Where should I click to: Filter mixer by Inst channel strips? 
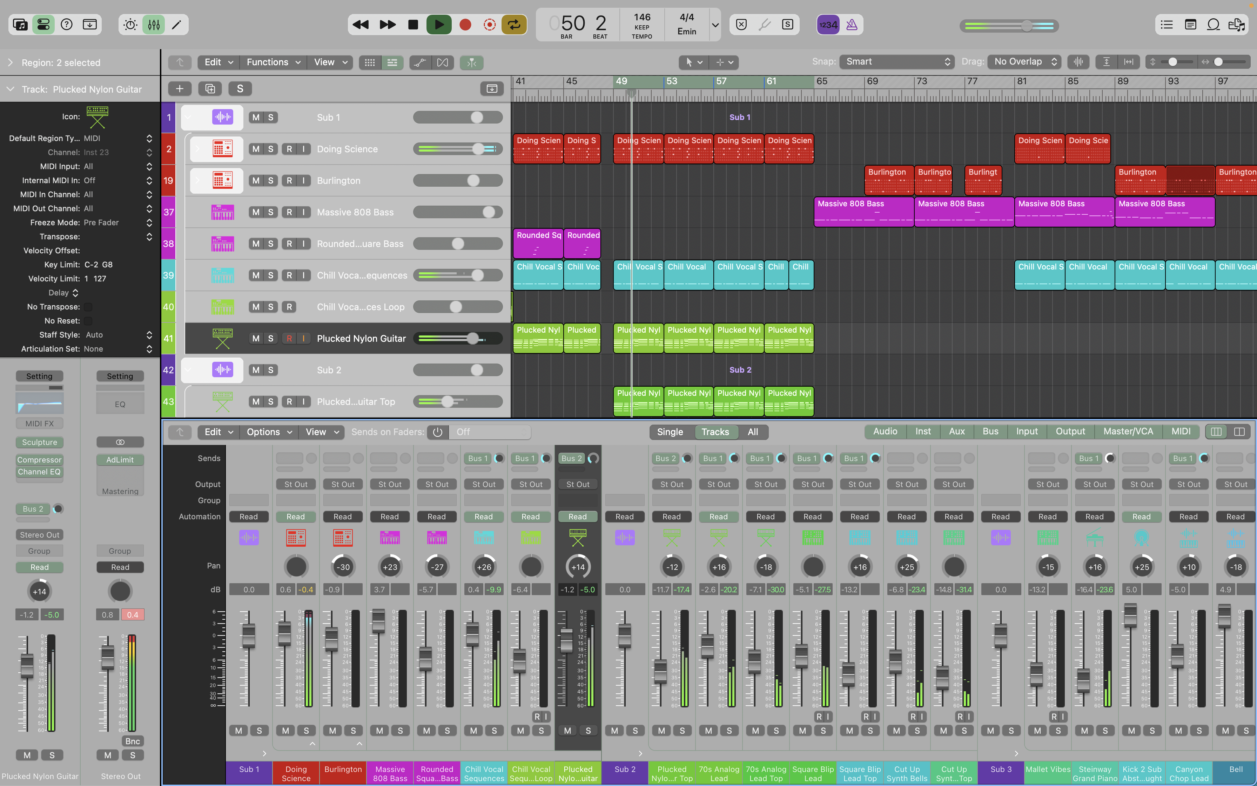(923, 432)
